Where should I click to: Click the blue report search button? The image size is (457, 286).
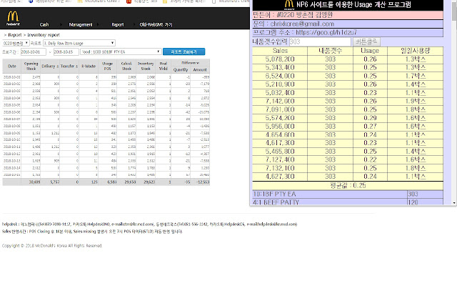[x=184, y=51]
